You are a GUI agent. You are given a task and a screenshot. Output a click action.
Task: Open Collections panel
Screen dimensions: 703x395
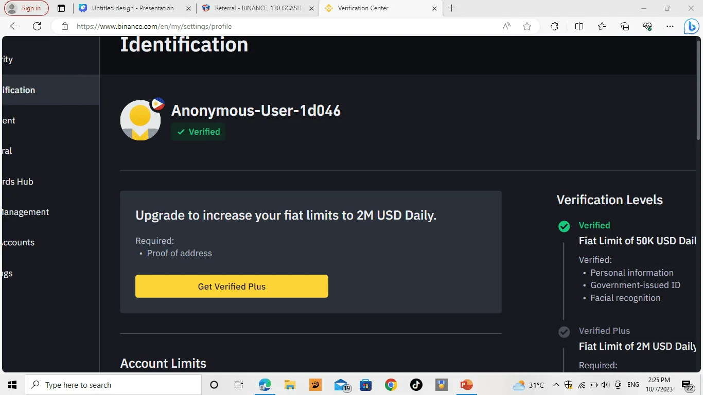point(625,26)
